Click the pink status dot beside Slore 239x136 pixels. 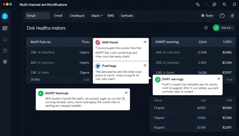pos(203,15)
